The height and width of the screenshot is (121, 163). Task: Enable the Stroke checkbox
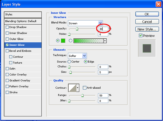(7, 92)
